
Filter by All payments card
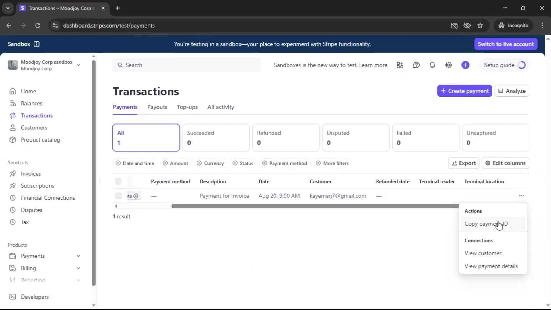tap(146, 137)
